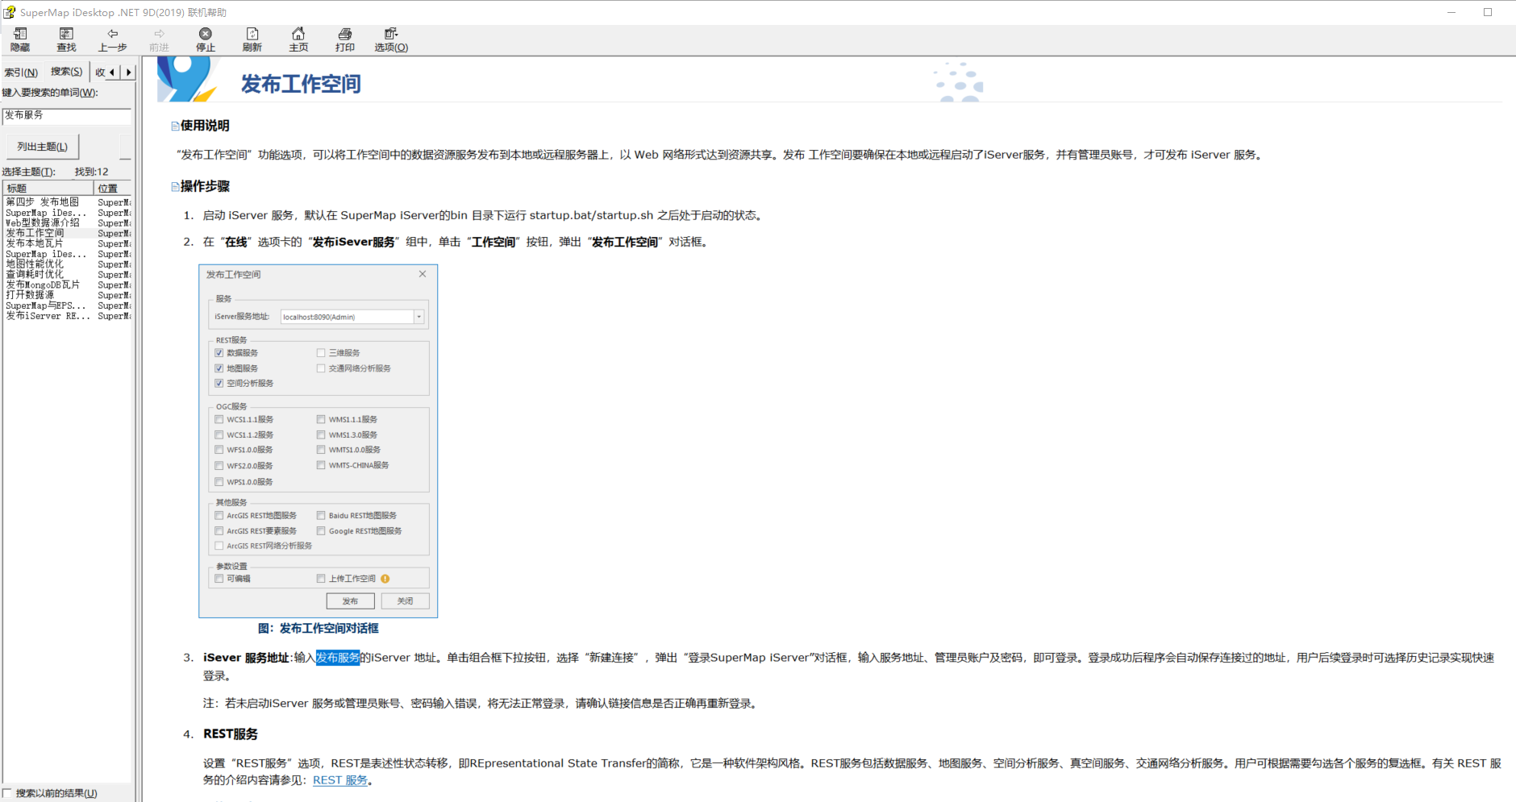Toggle the 搜索以前的结果(U) checkbox

coord(7,793)
